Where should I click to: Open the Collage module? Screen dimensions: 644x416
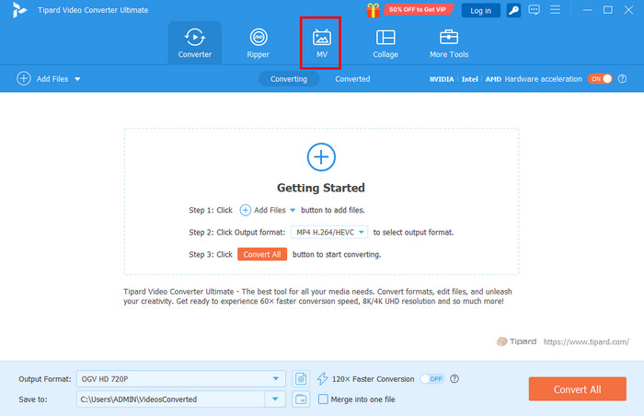point(385,43)
